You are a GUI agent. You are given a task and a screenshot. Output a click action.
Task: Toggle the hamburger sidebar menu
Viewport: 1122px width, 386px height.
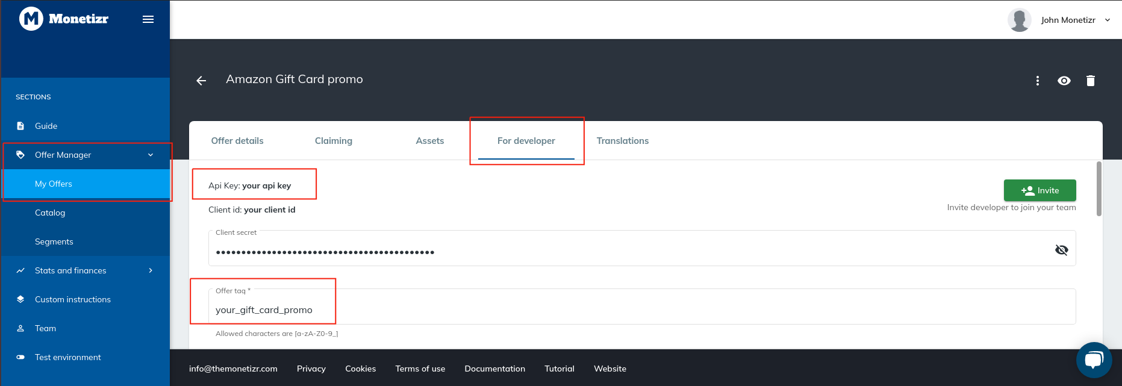coord(148,19)
